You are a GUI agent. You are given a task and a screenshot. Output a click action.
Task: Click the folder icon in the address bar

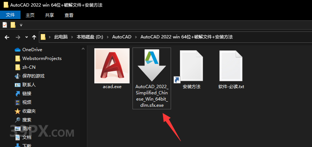point(43,37)
